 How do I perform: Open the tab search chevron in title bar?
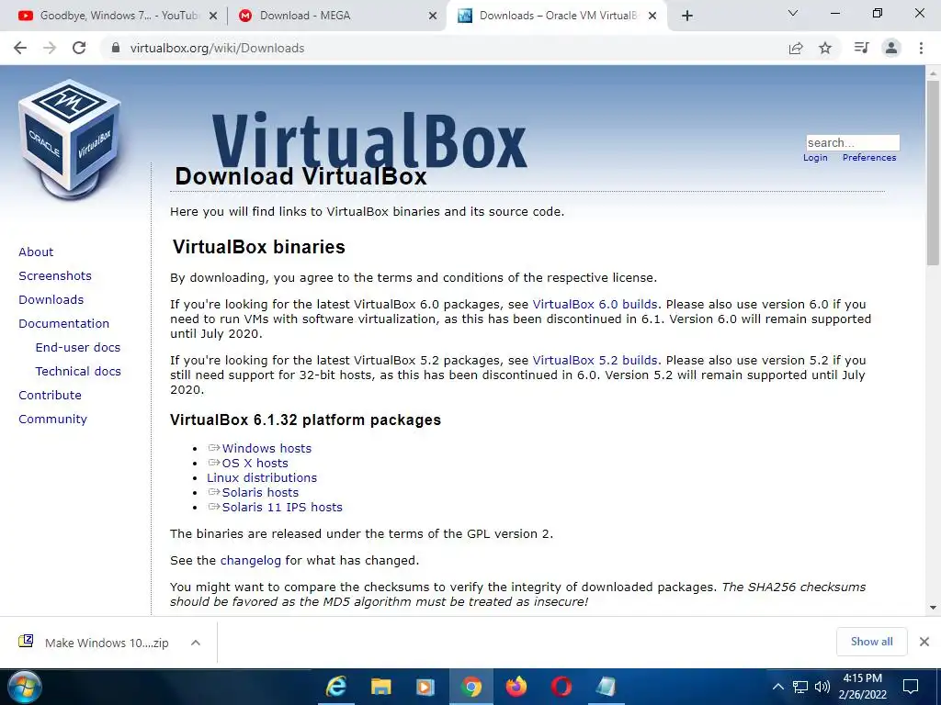pos(793,13)
